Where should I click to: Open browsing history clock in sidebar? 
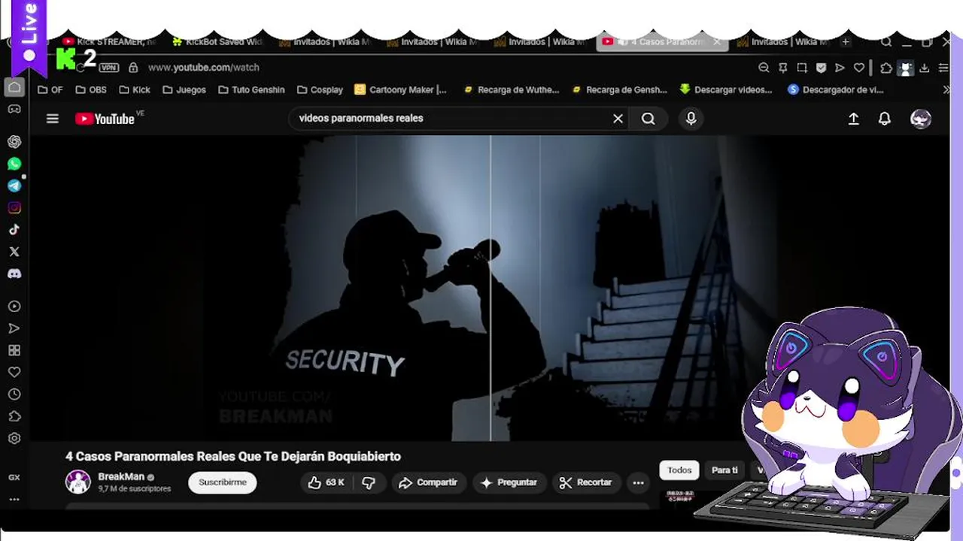coord(14,394)
